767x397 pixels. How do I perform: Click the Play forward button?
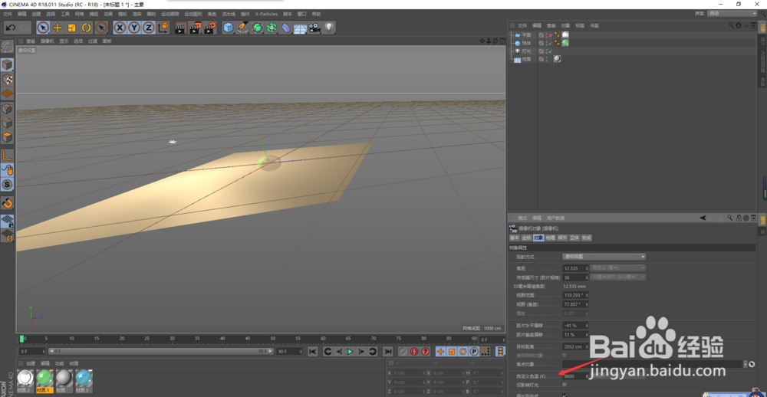(x=351, y=352)
